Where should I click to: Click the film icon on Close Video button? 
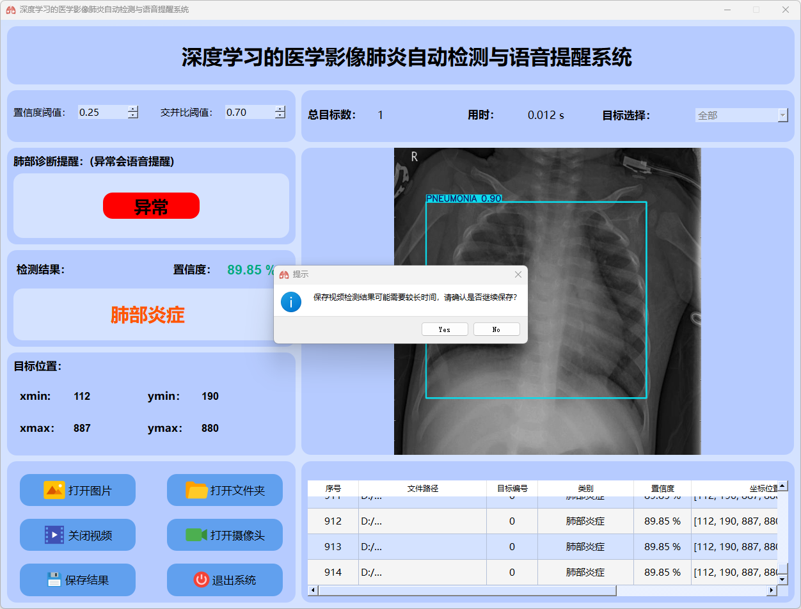[x=54, y=535]
